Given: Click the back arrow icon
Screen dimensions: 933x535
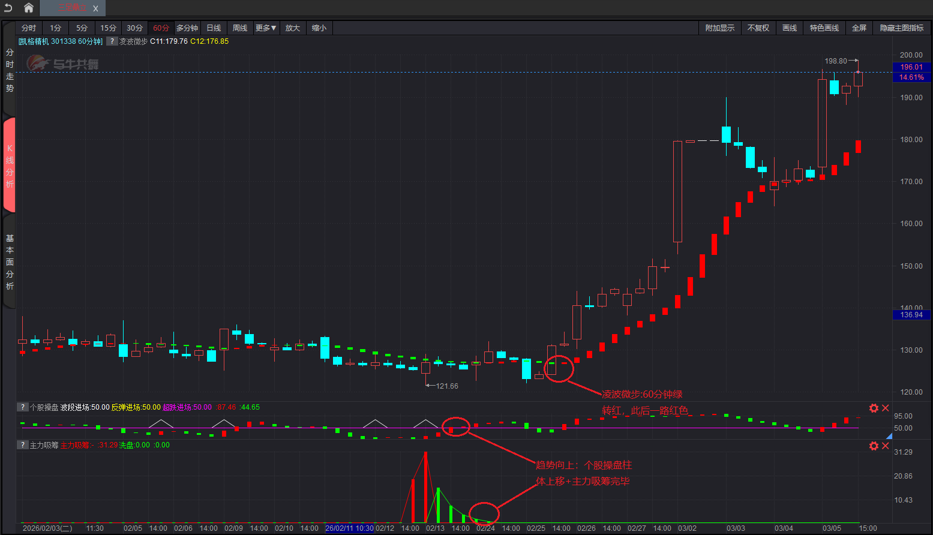Looking at the screenshot, I should click(x=8, y=8).
